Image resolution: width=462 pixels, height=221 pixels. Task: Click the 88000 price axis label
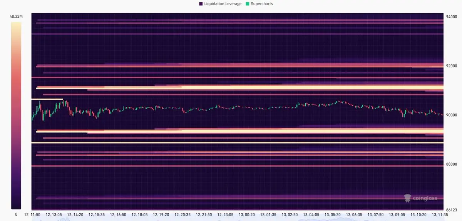[x=451, y=164]
